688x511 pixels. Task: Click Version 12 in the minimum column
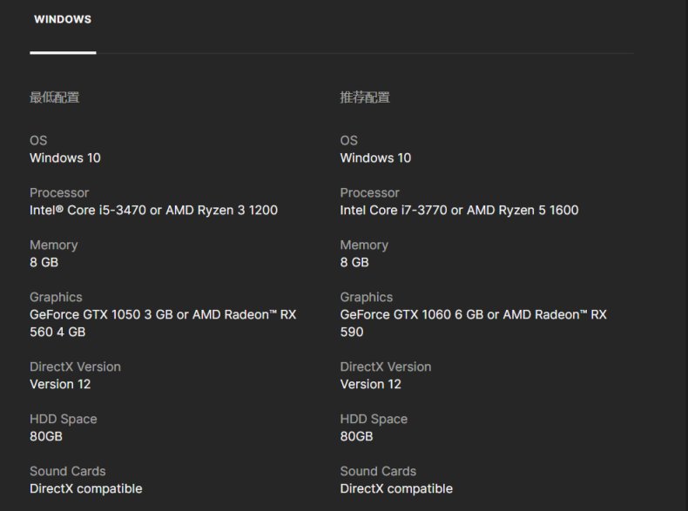pos(60,384)
